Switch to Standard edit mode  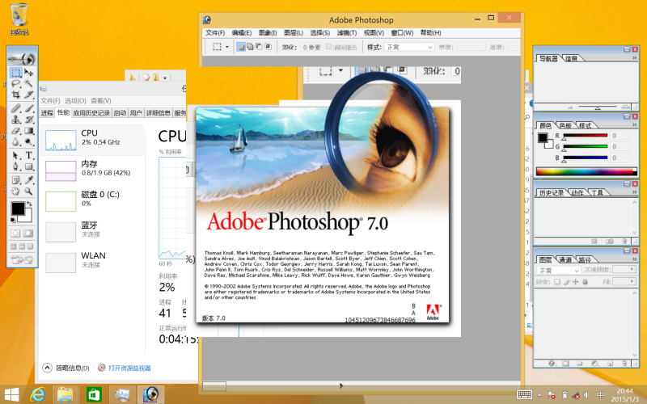pyautogui.click(x=15, y=234)
